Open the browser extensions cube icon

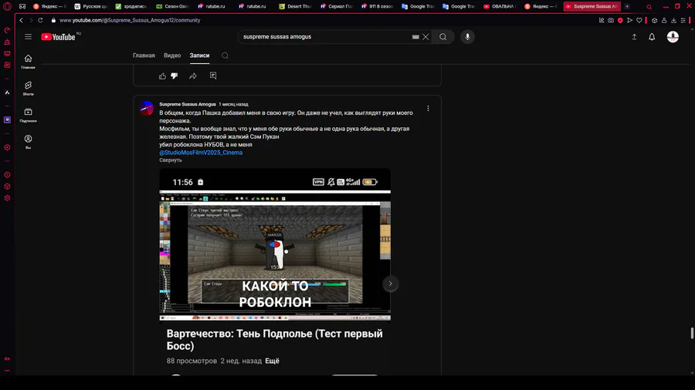pos(654,20)
